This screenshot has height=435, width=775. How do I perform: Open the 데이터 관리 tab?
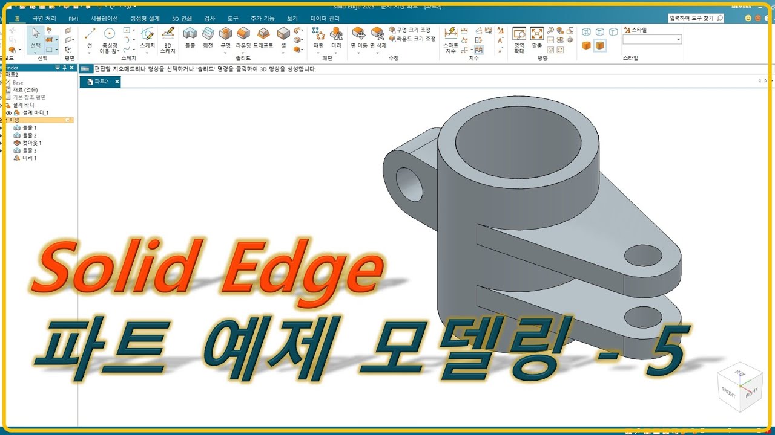click(x=325, y=19)
